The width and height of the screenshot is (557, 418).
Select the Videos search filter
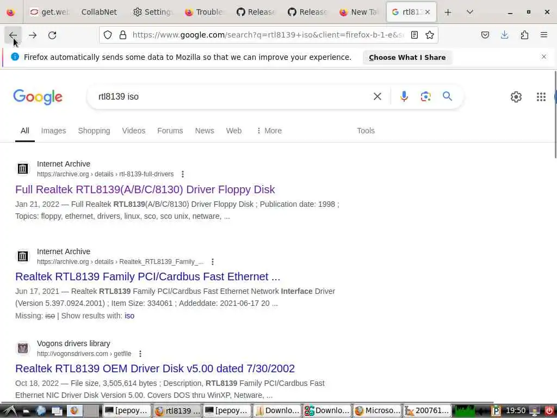[134, 131]
